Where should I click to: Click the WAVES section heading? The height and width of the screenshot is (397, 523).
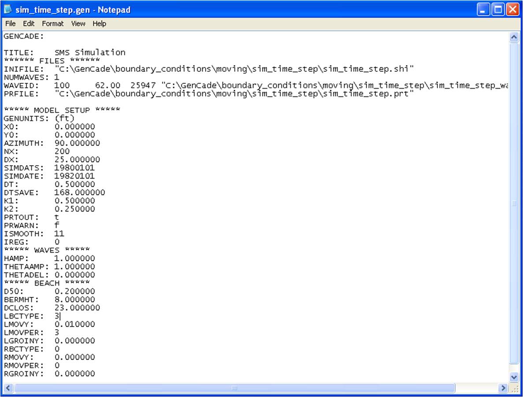(x=47, y=250)
